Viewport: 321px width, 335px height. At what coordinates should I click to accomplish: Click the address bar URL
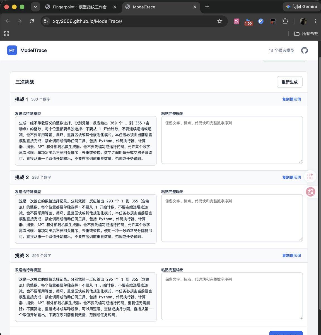88,21
